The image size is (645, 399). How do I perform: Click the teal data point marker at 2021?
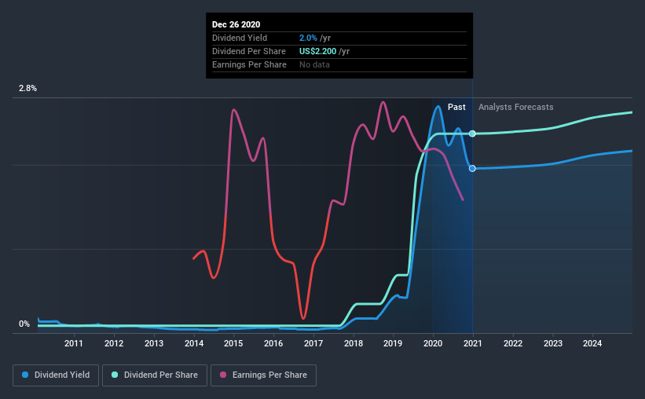pyautogui.click(x=472, y=134)
